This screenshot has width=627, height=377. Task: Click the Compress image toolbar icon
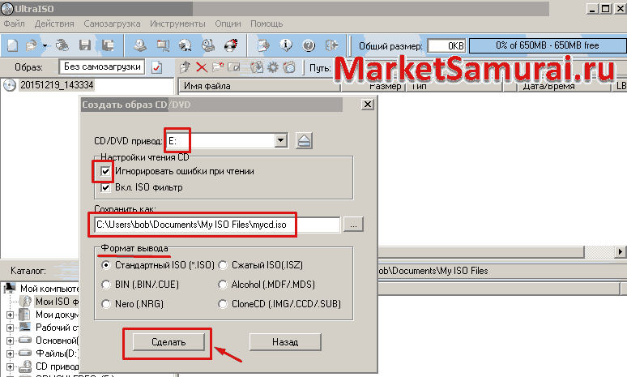tap(163, 45)
